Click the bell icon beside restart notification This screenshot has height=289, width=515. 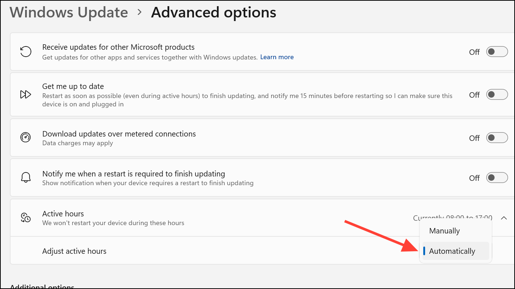25,178
